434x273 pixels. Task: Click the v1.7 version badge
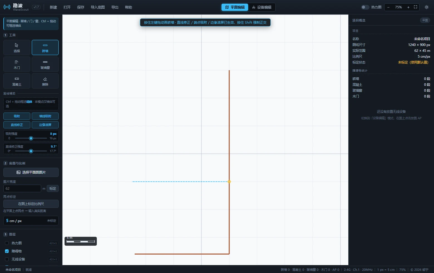click(36, 7)
